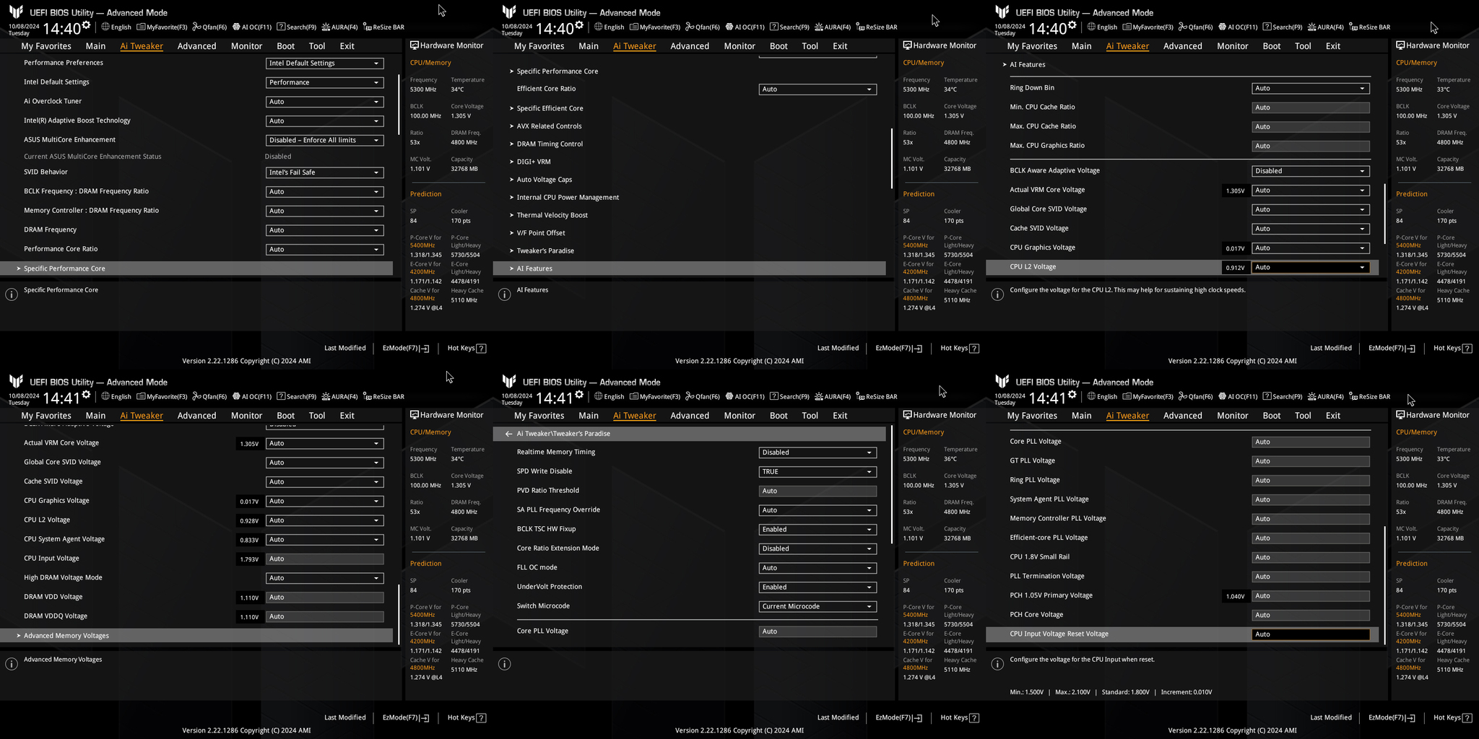Viewport: 1479px width, 739px height.
Task: Open Exit tab on the GT PLL Voltage screen
Action: tap(1332, 416)
